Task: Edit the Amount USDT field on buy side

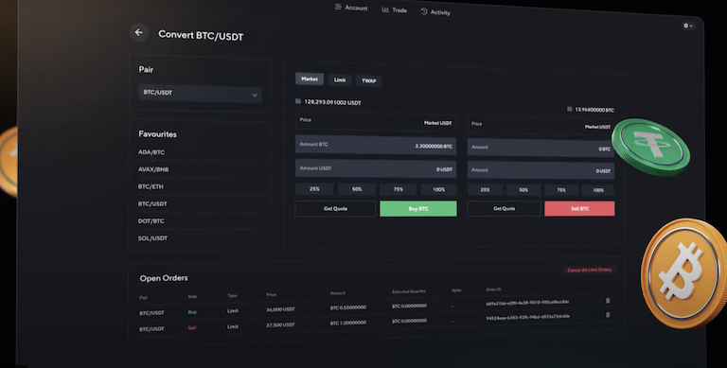Action: click(x=376, y=168)
